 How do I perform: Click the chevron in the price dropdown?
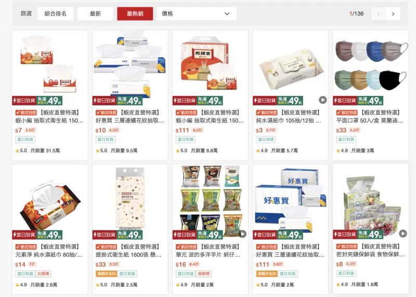click(227, 14)
